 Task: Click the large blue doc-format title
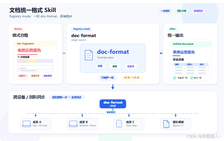(x=113, y=52)
